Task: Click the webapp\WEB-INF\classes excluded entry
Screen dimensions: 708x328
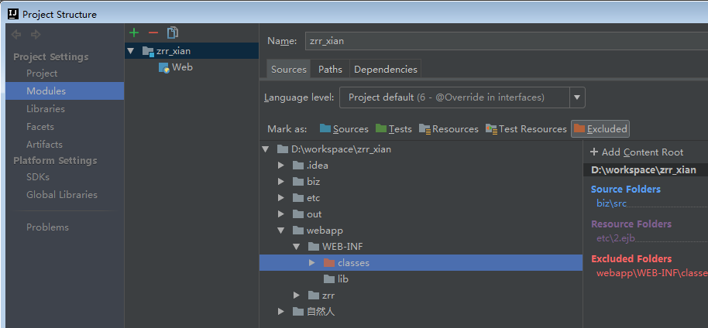Action: click(x=652, y=273)
